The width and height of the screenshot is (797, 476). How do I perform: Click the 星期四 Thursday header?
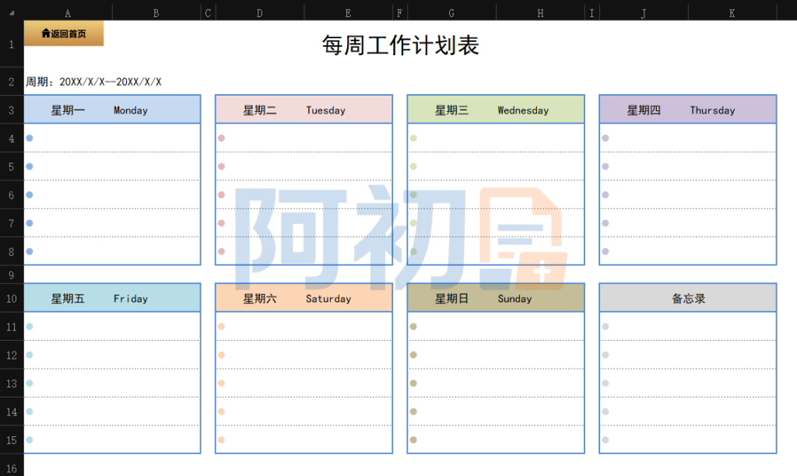pos(688,109)
